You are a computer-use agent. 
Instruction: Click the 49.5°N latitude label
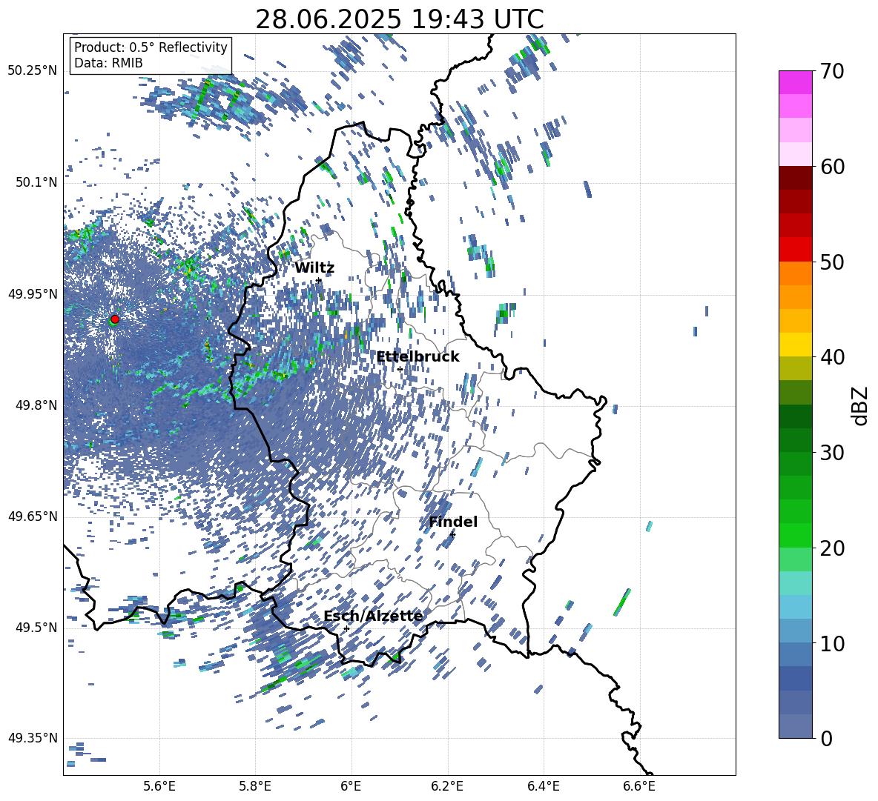36,628
